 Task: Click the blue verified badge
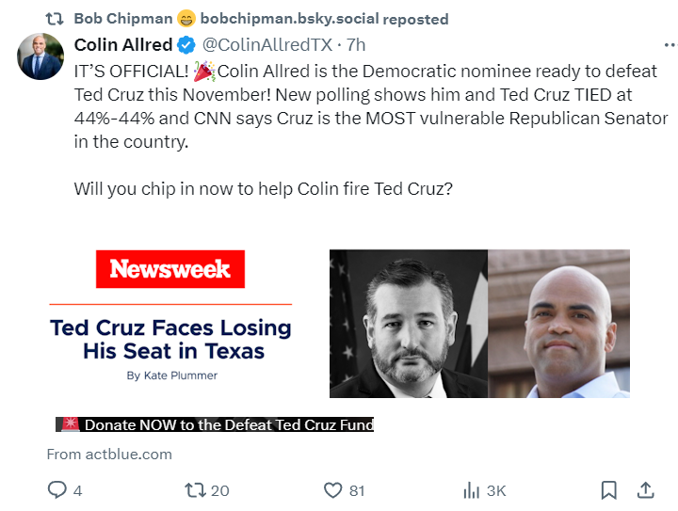187,45
